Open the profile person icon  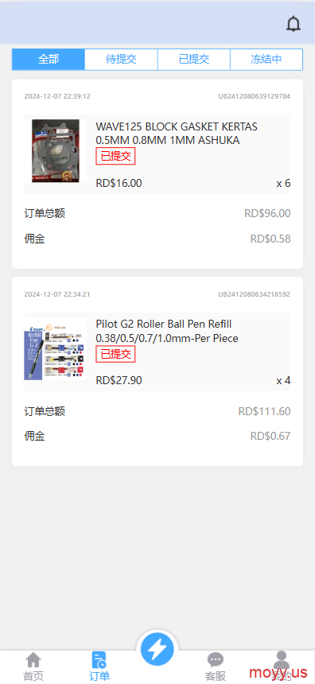click(282, 659)
